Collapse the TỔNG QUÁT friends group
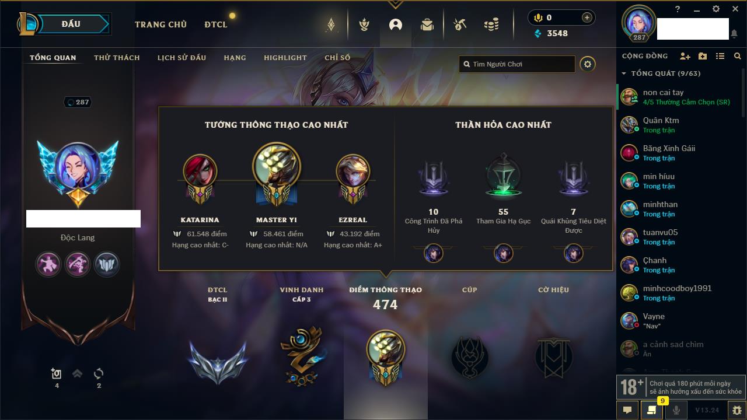 coord(624,73)
